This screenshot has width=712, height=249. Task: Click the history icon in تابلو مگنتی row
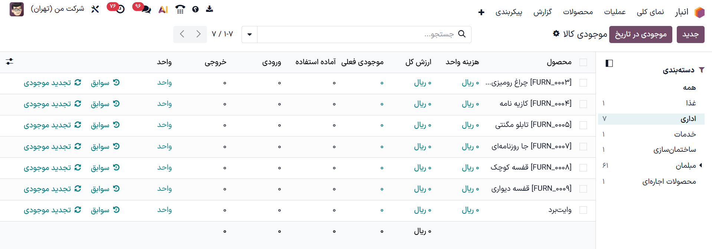point(116,125)
